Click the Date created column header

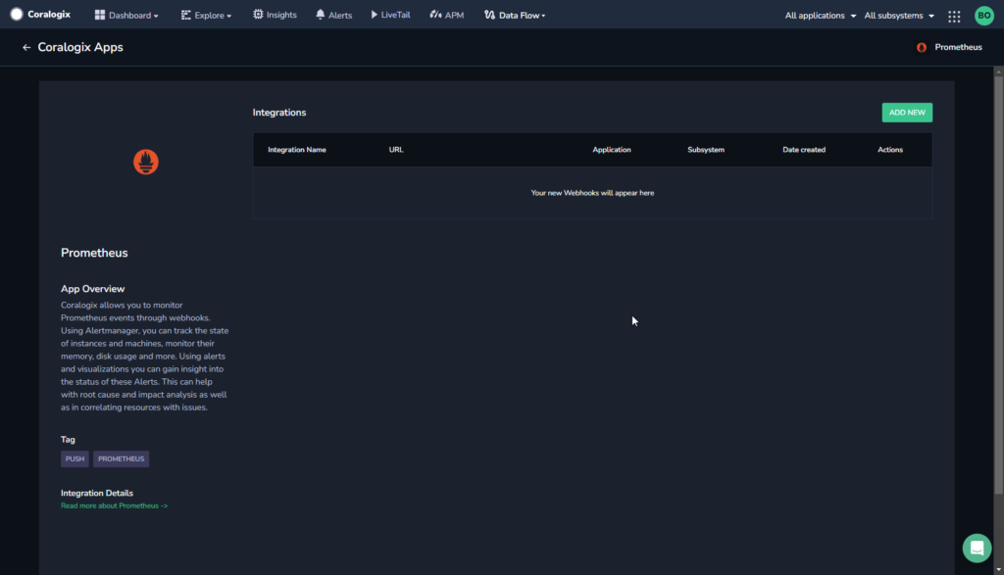[x=804, y=150]
